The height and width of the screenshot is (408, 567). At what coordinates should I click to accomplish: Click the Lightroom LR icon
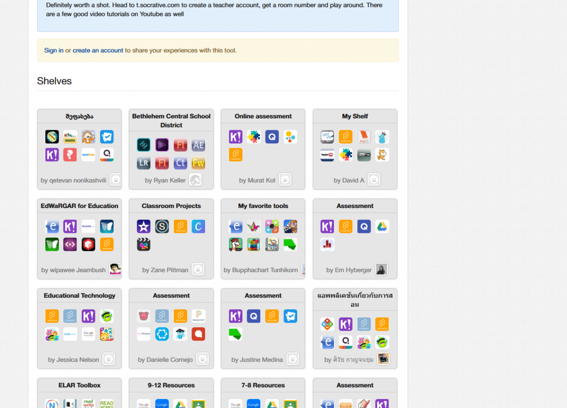point(144,163)
